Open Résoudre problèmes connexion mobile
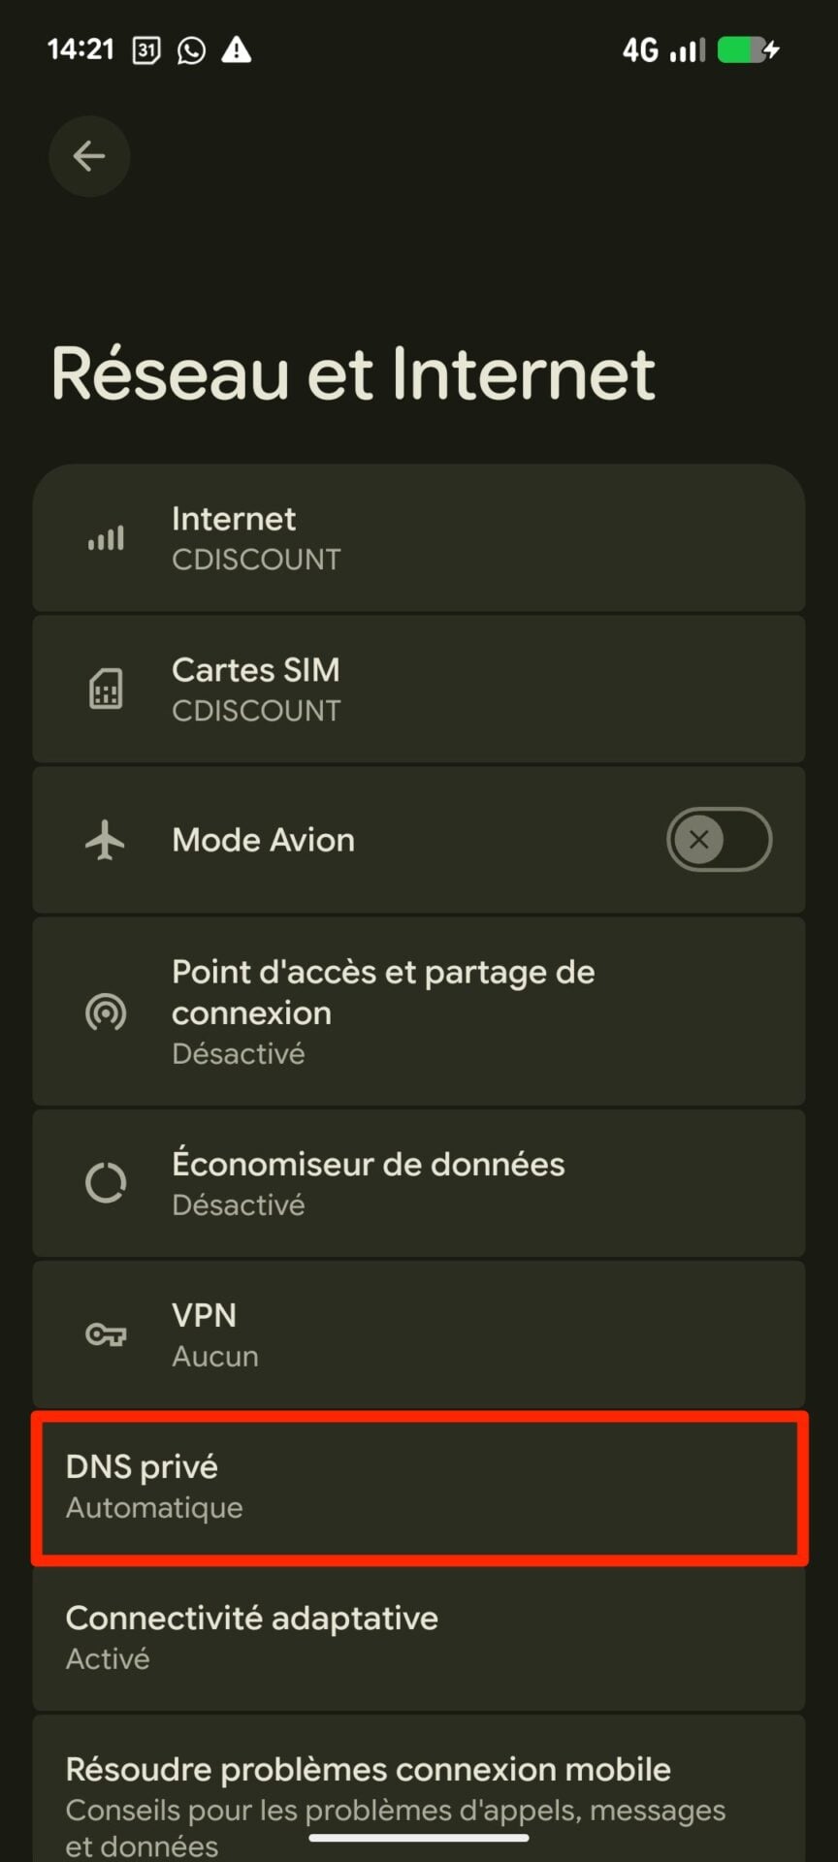The height and width of the screenshot is (1862, 838). click(419, 1789)
